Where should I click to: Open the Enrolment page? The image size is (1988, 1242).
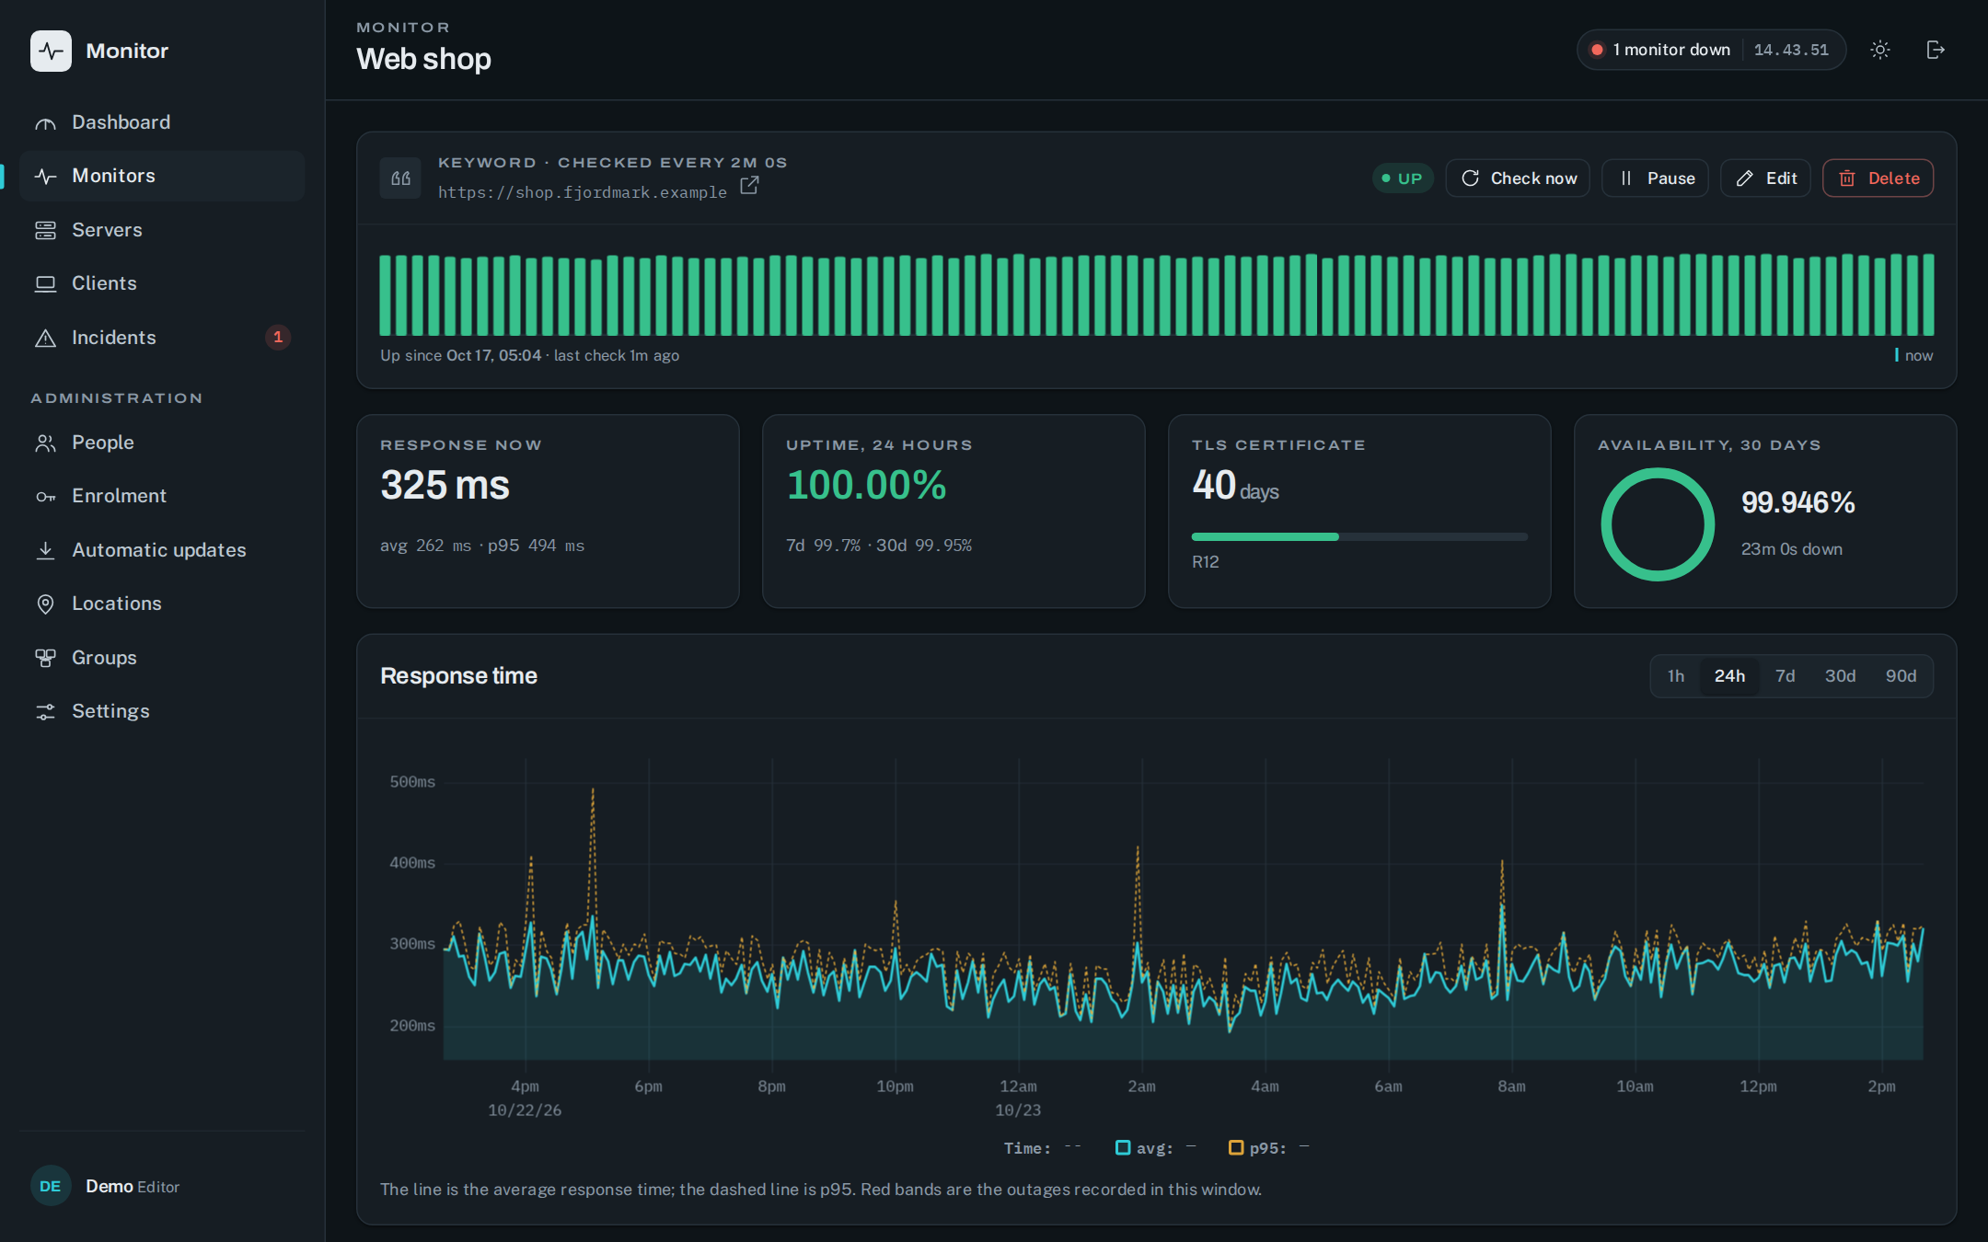click(162, 496)
